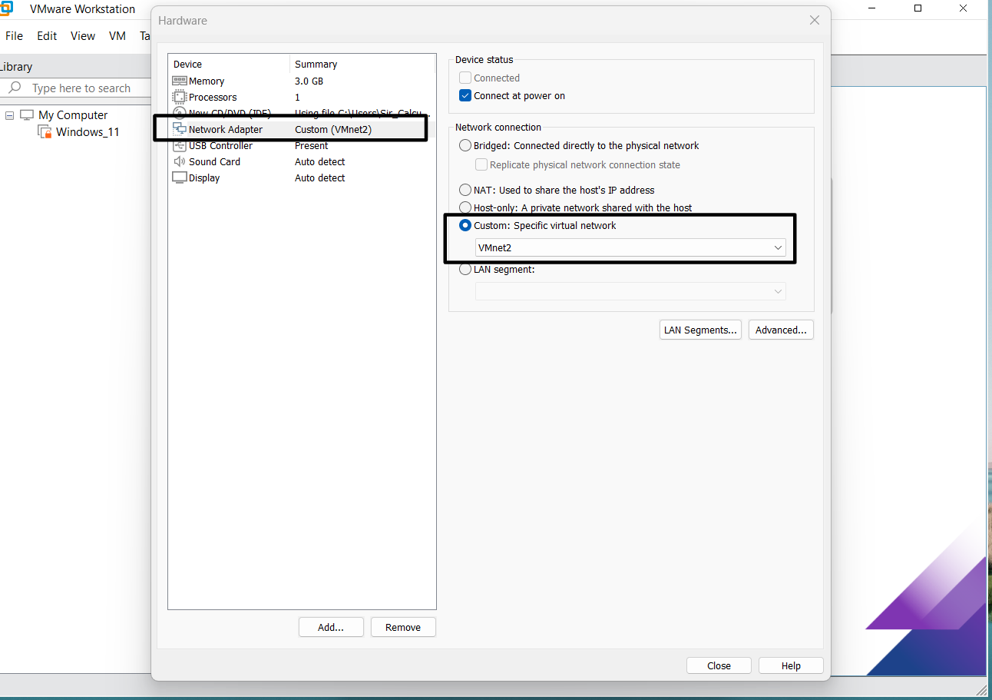Click the Summary column header
Viewport: 992px width, 700px height.
point(362,64)
